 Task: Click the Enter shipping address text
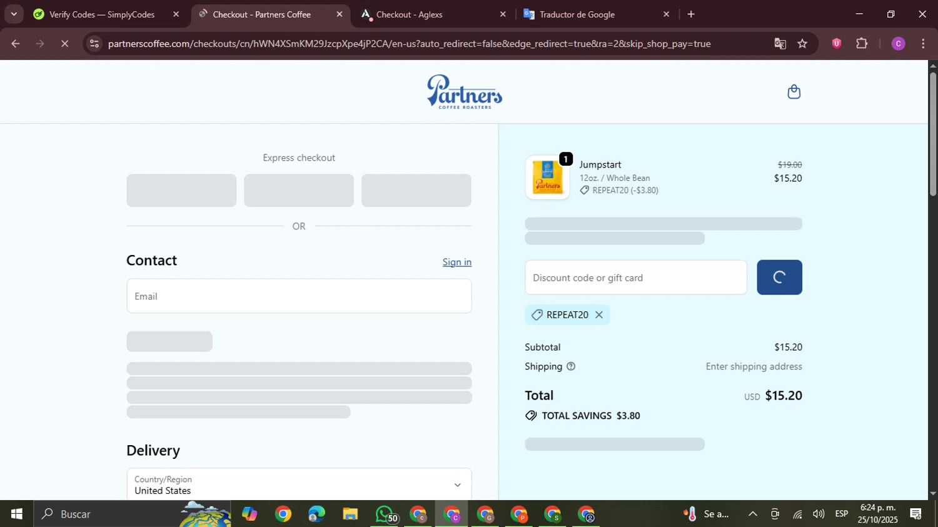[x=754, y=366]
